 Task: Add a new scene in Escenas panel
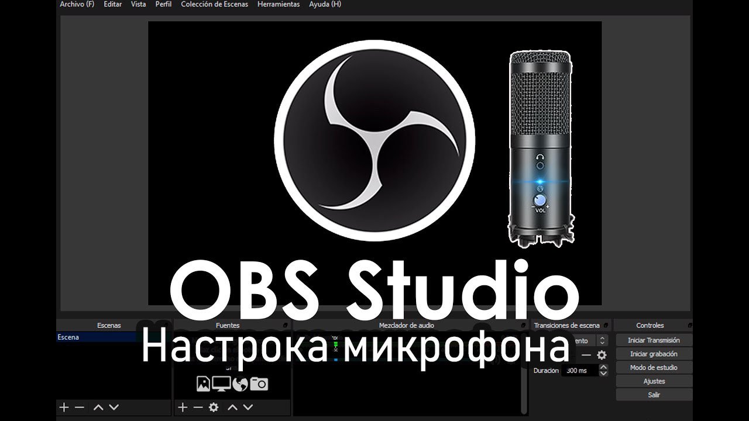pos(64,407)
